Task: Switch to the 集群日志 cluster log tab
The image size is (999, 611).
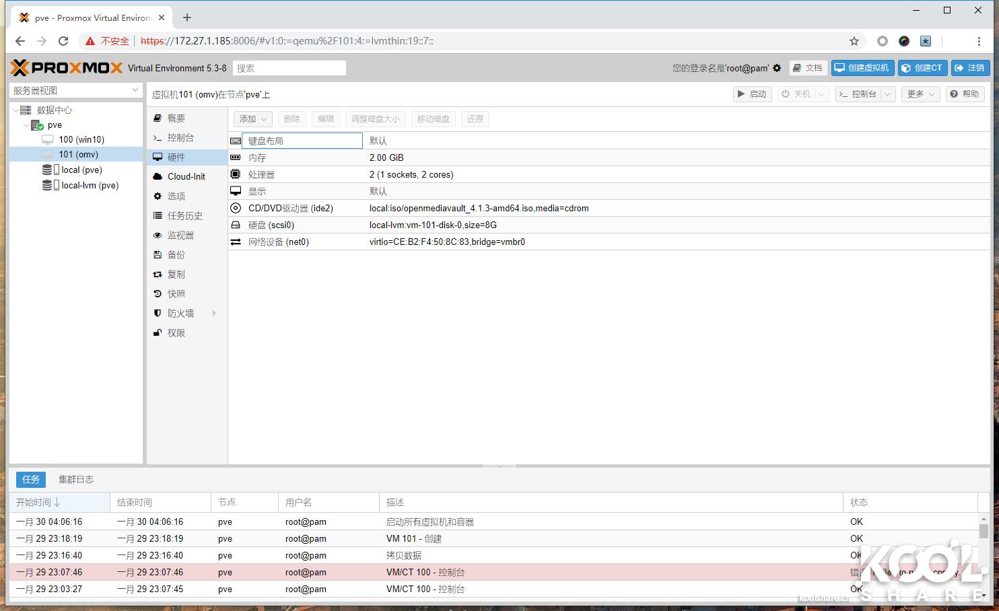Action: (x=76, y=479)
